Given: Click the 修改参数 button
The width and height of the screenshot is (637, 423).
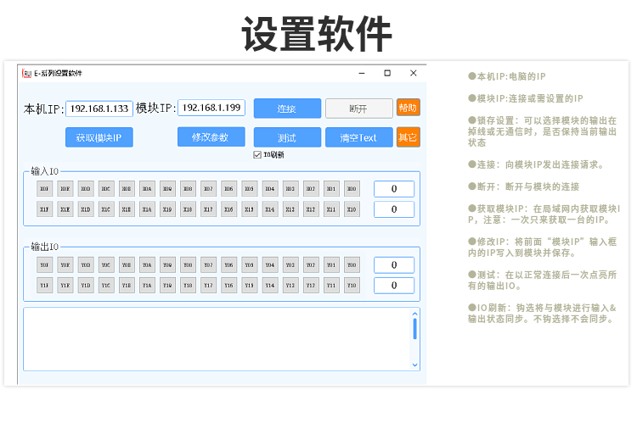Looking at the screenshot, I should [x=211, y=137].
